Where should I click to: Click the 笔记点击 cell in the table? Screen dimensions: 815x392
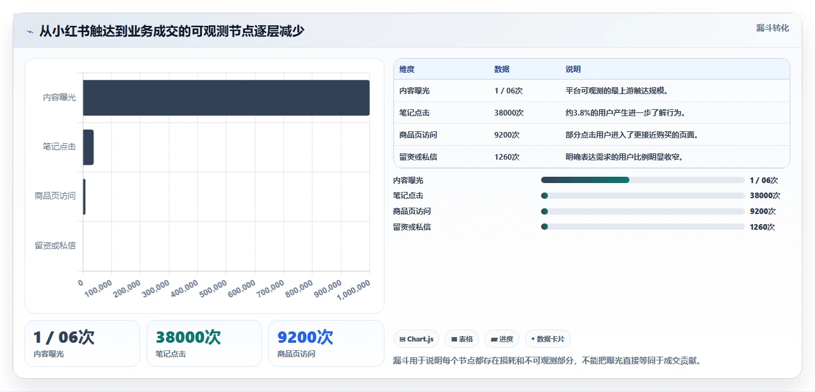415,113
